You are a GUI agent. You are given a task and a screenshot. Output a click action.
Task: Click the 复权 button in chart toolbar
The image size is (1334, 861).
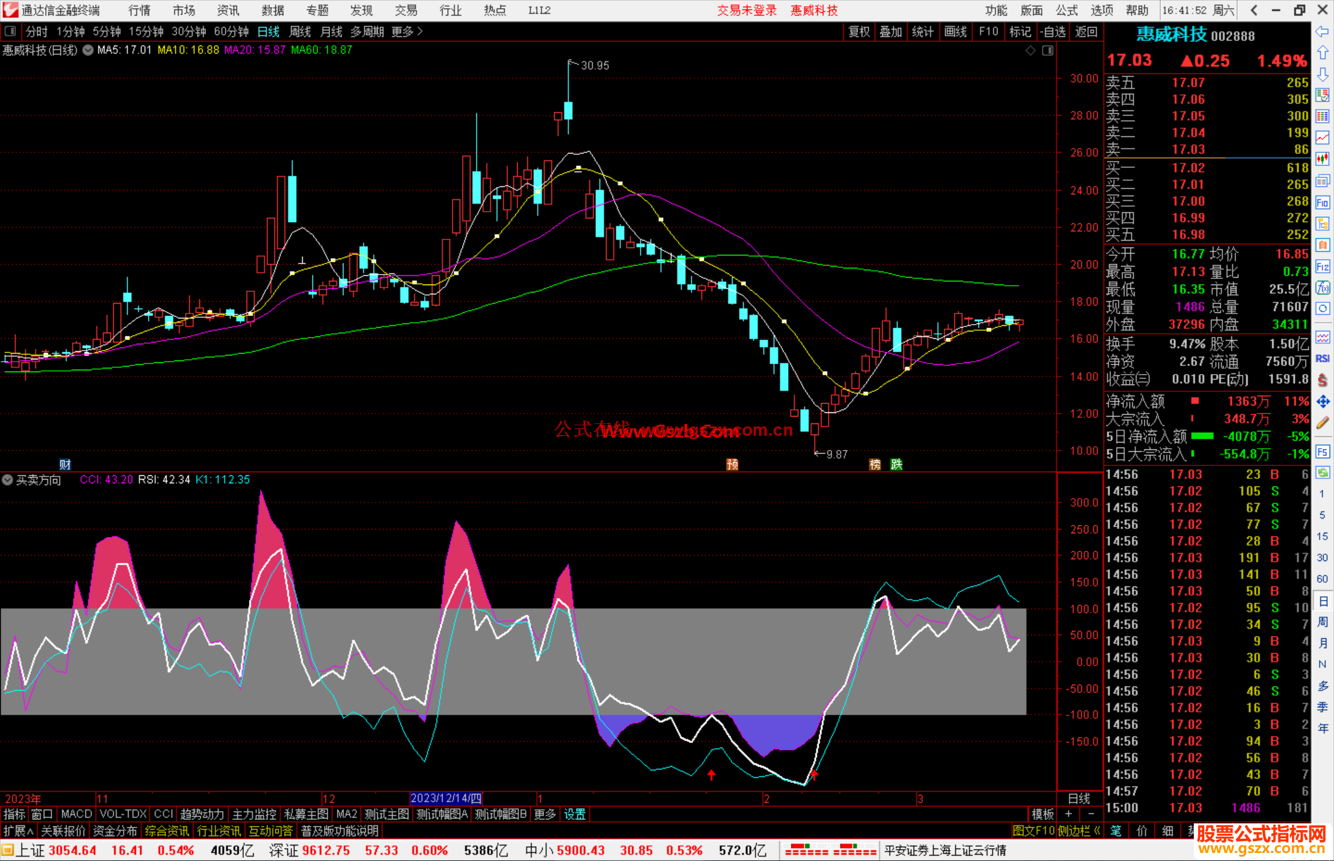tap(859, 31)
